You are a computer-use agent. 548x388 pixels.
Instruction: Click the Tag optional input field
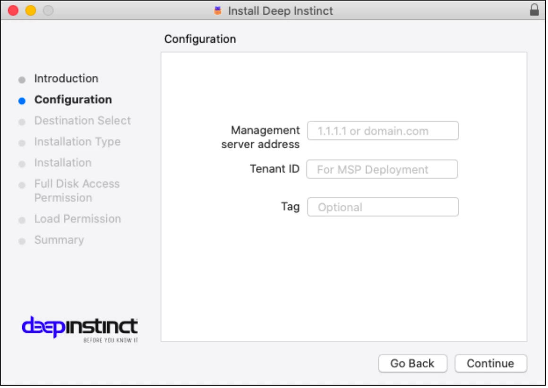pos(384,207)
